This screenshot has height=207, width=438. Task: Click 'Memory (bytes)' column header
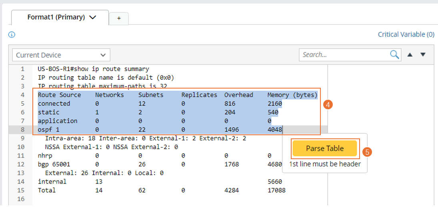tap(292, 95)
